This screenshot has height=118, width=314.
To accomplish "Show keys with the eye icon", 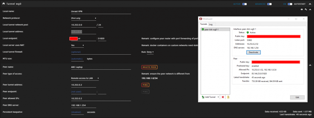I will [301, 9].
